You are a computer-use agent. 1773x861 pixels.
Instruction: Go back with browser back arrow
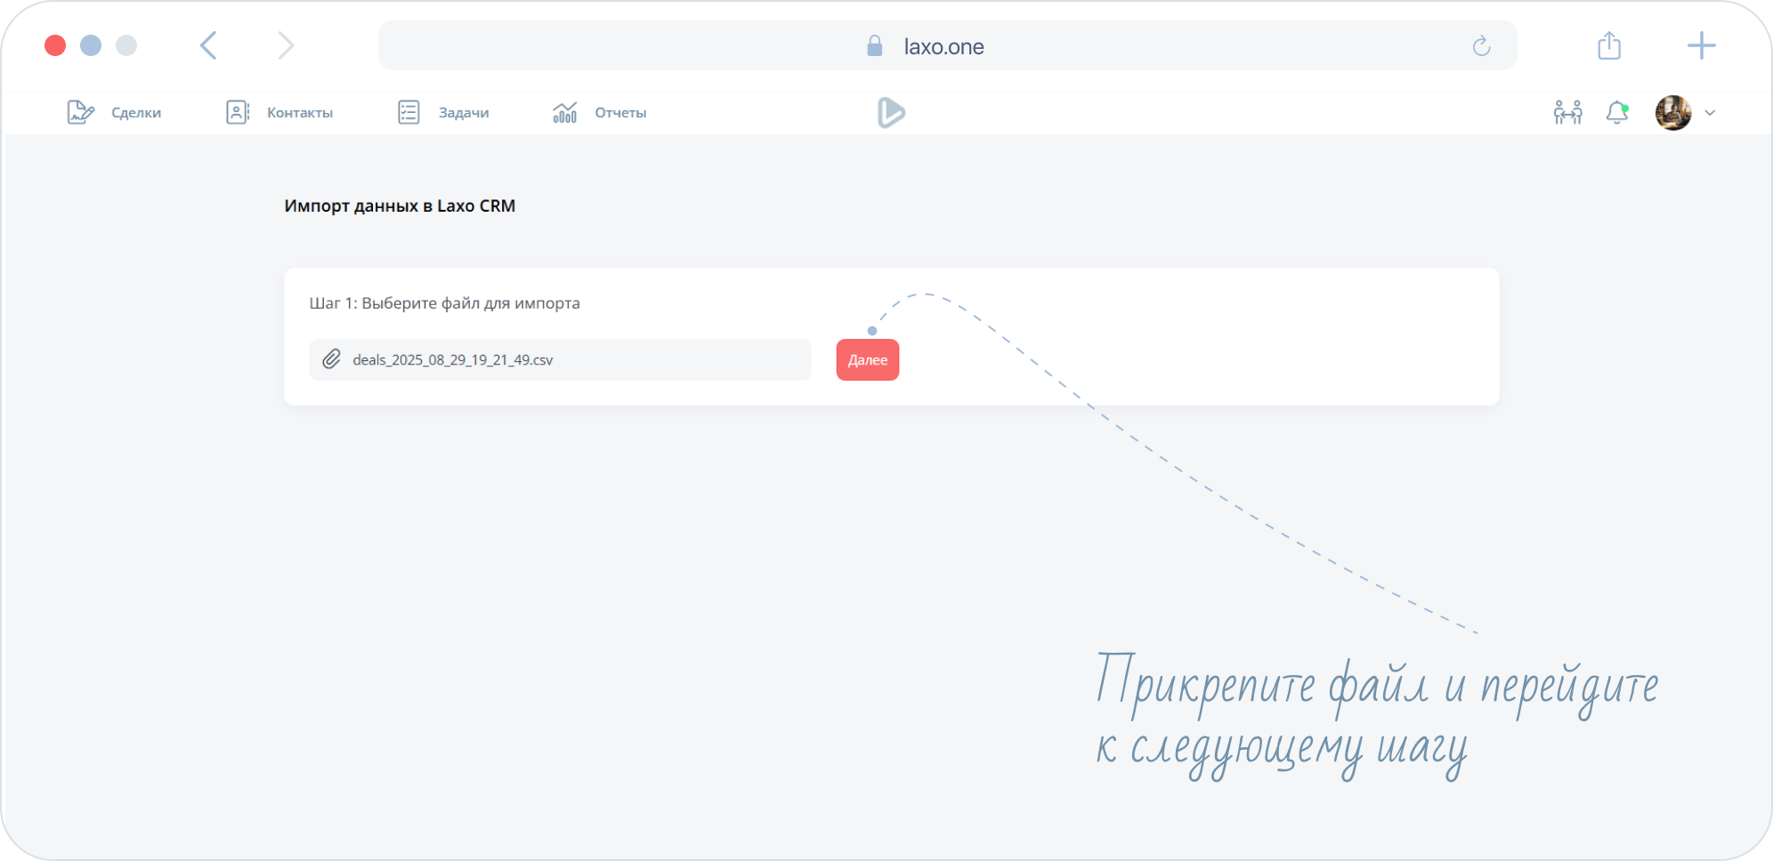coord(208,45)
